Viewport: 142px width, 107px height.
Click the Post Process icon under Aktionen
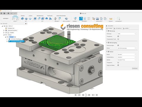pos(85,18)
